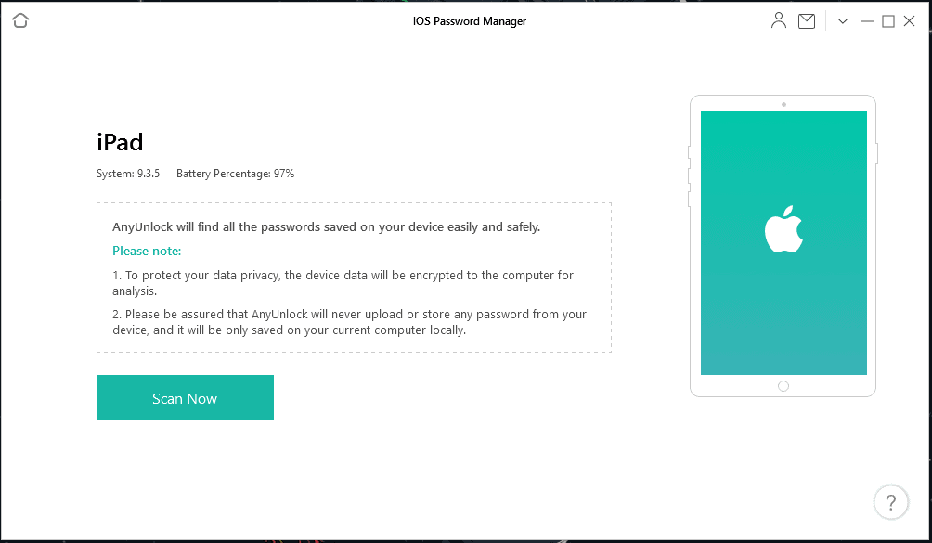Click the note about never uploading passwords

(349, 321)
